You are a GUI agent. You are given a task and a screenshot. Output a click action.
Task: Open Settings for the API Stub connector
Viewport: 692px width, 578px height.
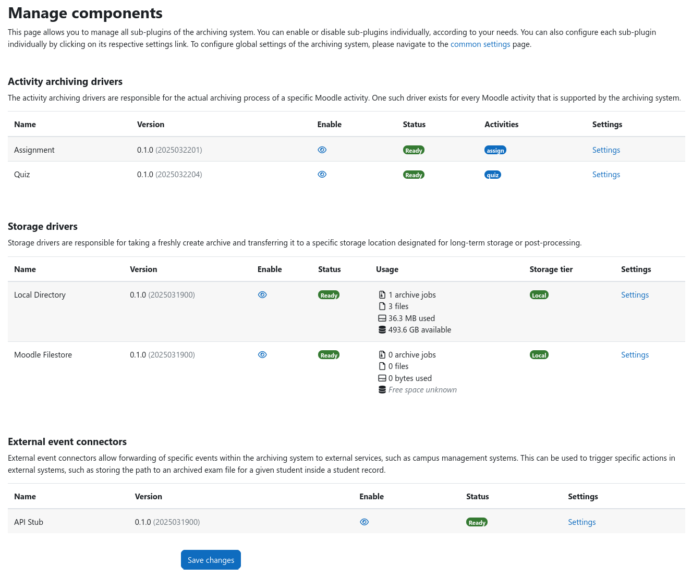tap(581, 522)
